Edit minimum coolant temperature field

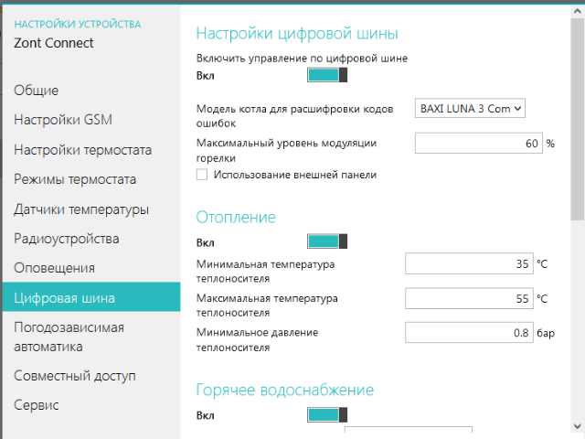click(x=469, y=264)
